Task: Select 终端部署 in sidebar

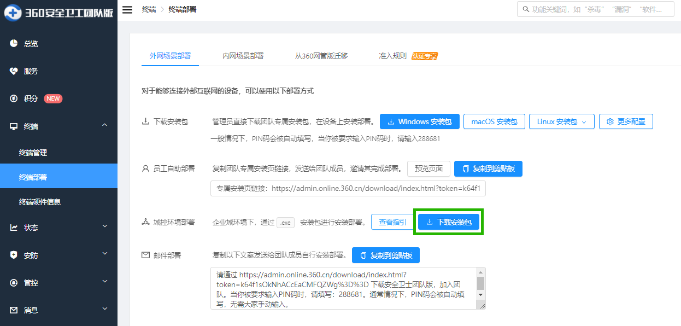Action: coord(58,177)
